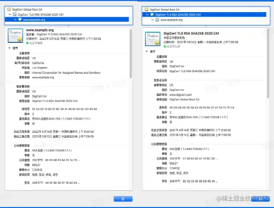Click the DigiCert TLS RSA icon in left tree
The width and height of the screenshot is (274, 208).
coord(15,14)
